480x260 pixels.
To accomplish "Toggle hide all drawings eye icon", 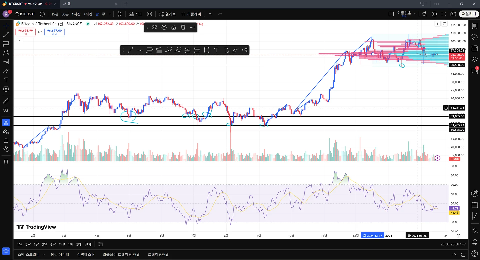I will click(x=6, y=149).
